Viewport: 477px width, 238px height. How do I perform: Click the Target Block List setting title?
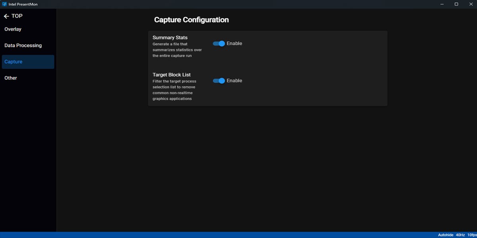tap(171, 75)
